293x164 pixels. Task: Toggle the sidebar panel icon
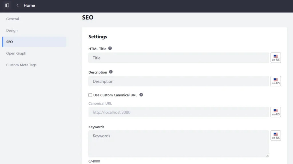click(x=7, y=5)
